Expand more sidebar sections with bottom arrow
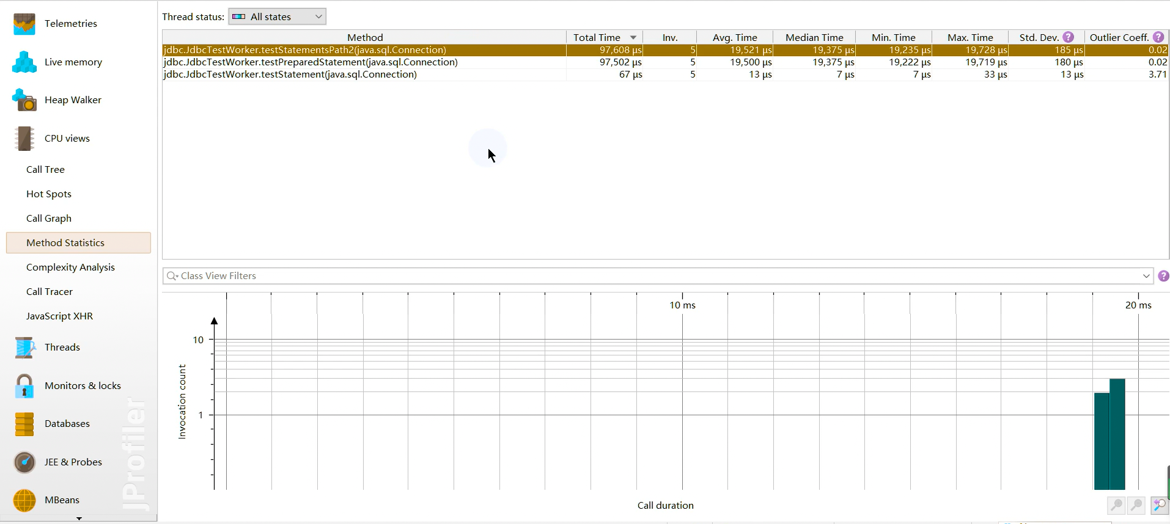 (79, 519)
